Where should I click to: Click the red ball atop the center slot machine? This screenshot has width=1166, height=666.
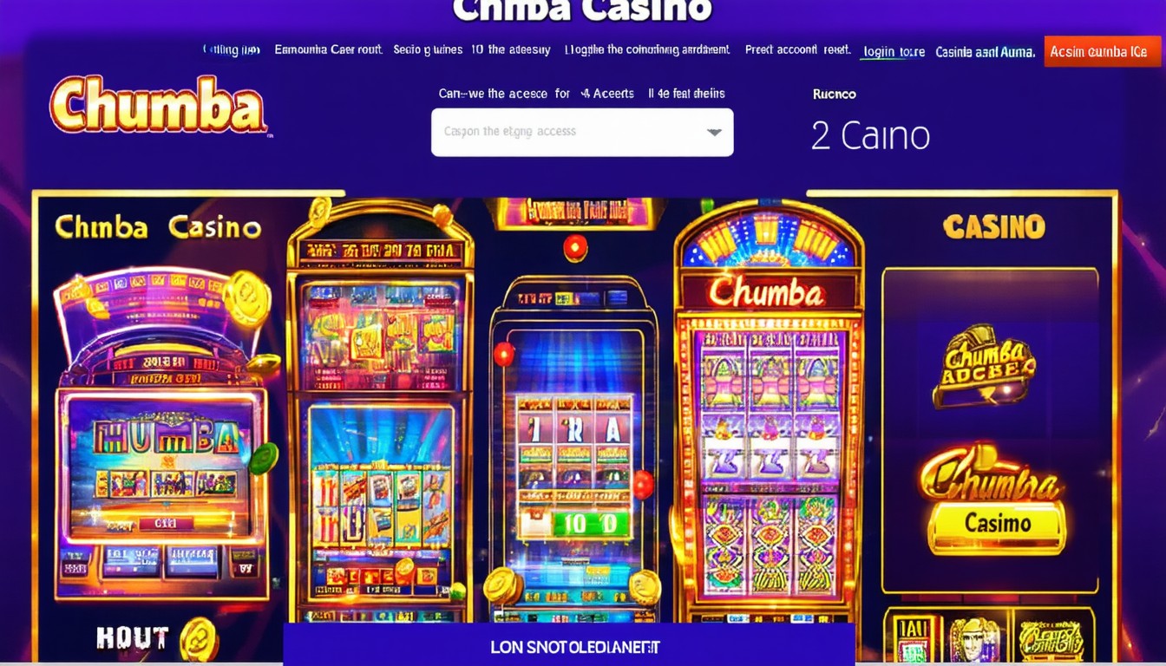pyautogui.click(x=575, y=247)
